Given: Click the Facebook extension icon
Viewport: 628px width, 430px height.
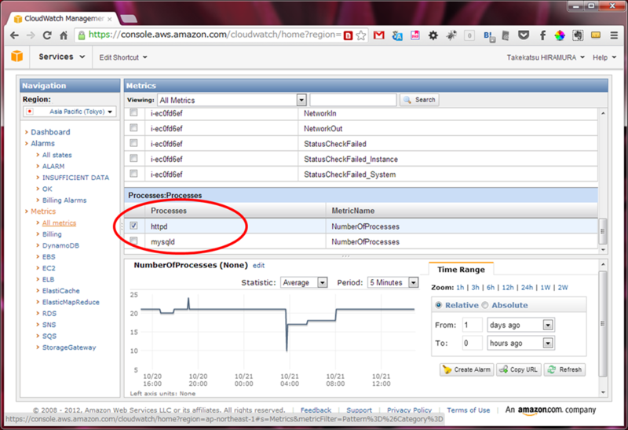Looking at the screenshot, I should pyautogui.click(x=542, y=35).
